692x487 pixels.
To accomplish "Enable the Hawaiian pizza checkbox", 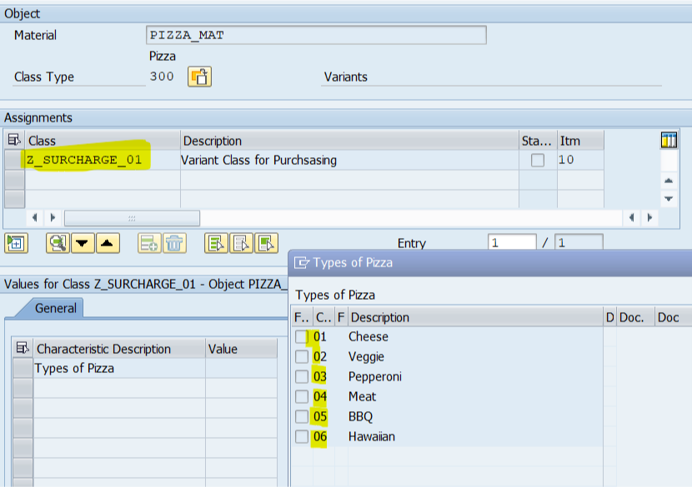I will (x=302, y=436).
